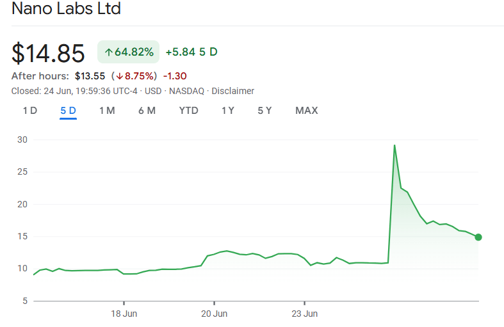Click the 18 Jun axis label
The width and height of the screenshot is (504, 327).
coord(124,314)
